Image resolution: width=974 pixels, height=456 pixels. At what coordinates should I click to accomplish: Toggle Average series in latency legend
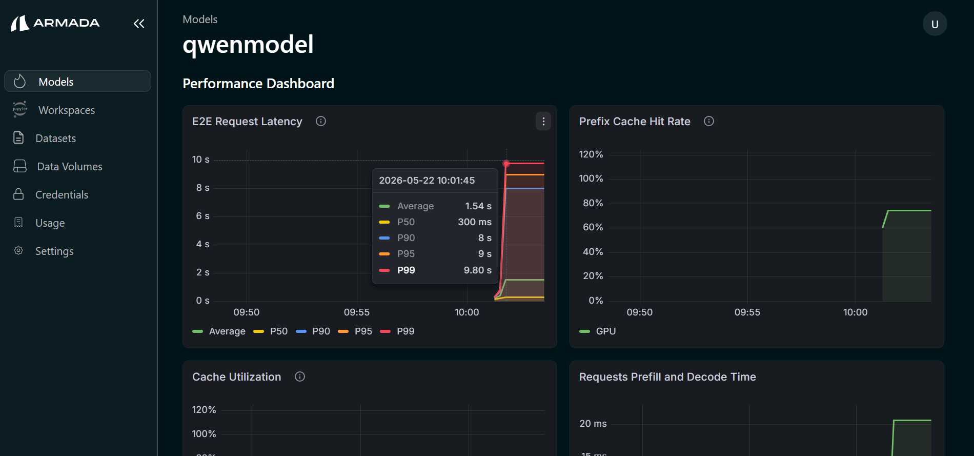219,331
